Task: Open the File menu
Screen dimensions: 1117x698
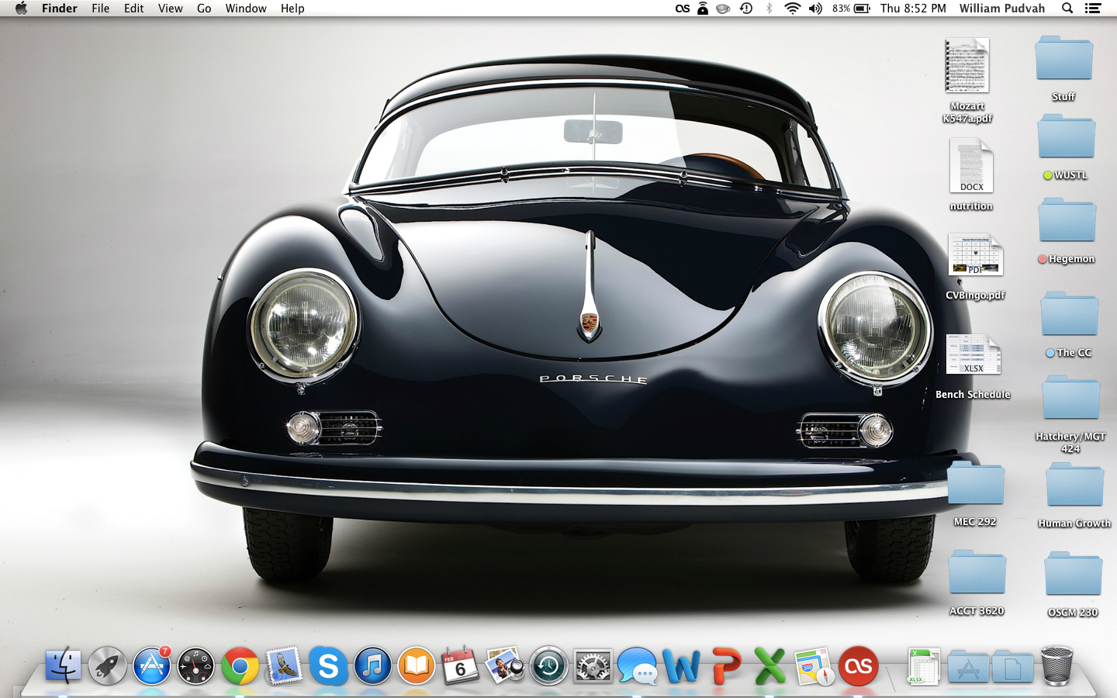Action: (101, 9)
